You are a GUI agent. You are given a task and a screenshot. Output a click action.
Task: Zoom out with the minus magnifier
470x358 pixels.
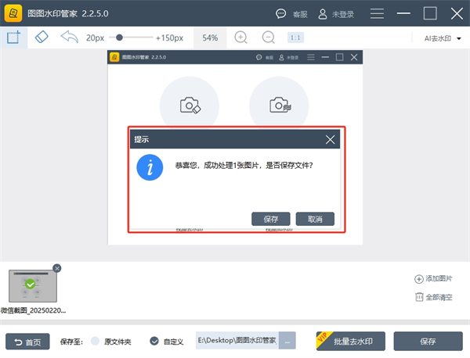click(x=268, y=38)
